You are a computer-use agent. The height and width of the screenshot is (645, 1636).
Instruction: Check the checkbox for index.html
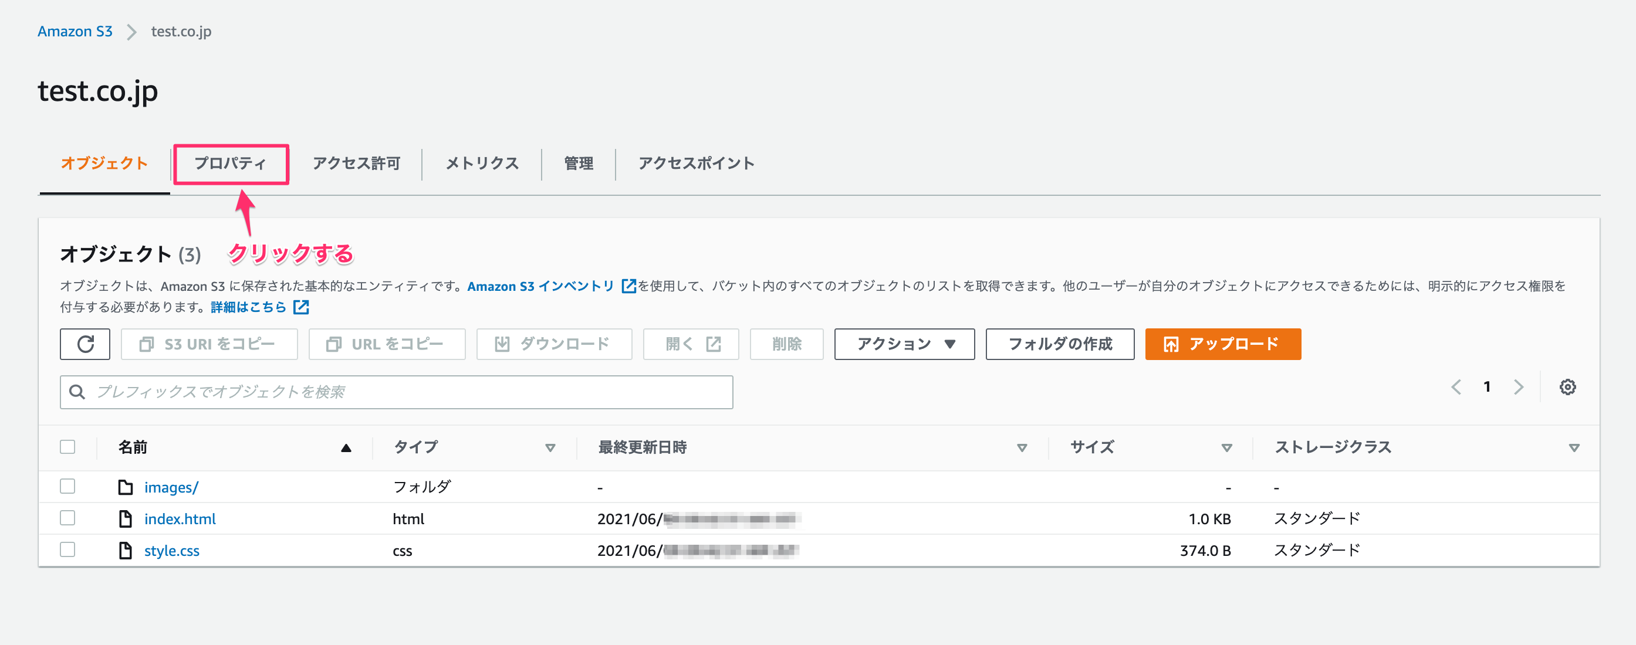(x=67, y=518)
